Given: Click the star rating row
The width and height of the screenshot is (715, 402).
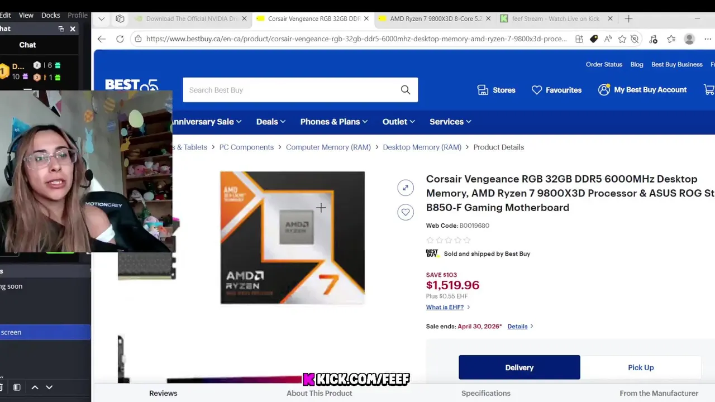Looking at the screenshot, I should click(x=449, y=240).
